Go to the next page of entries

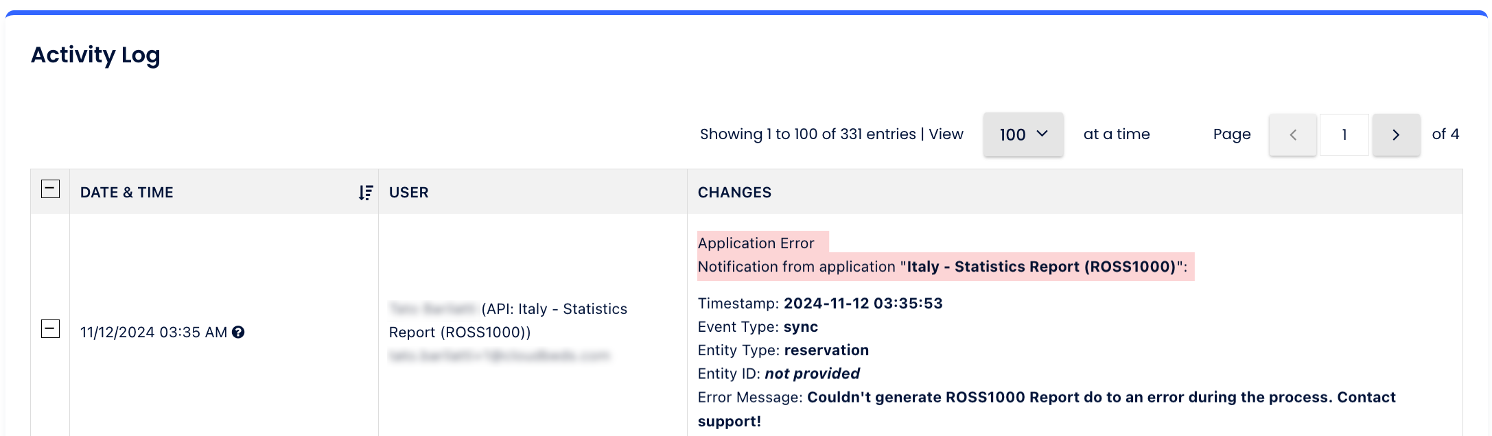[1396, 135]
